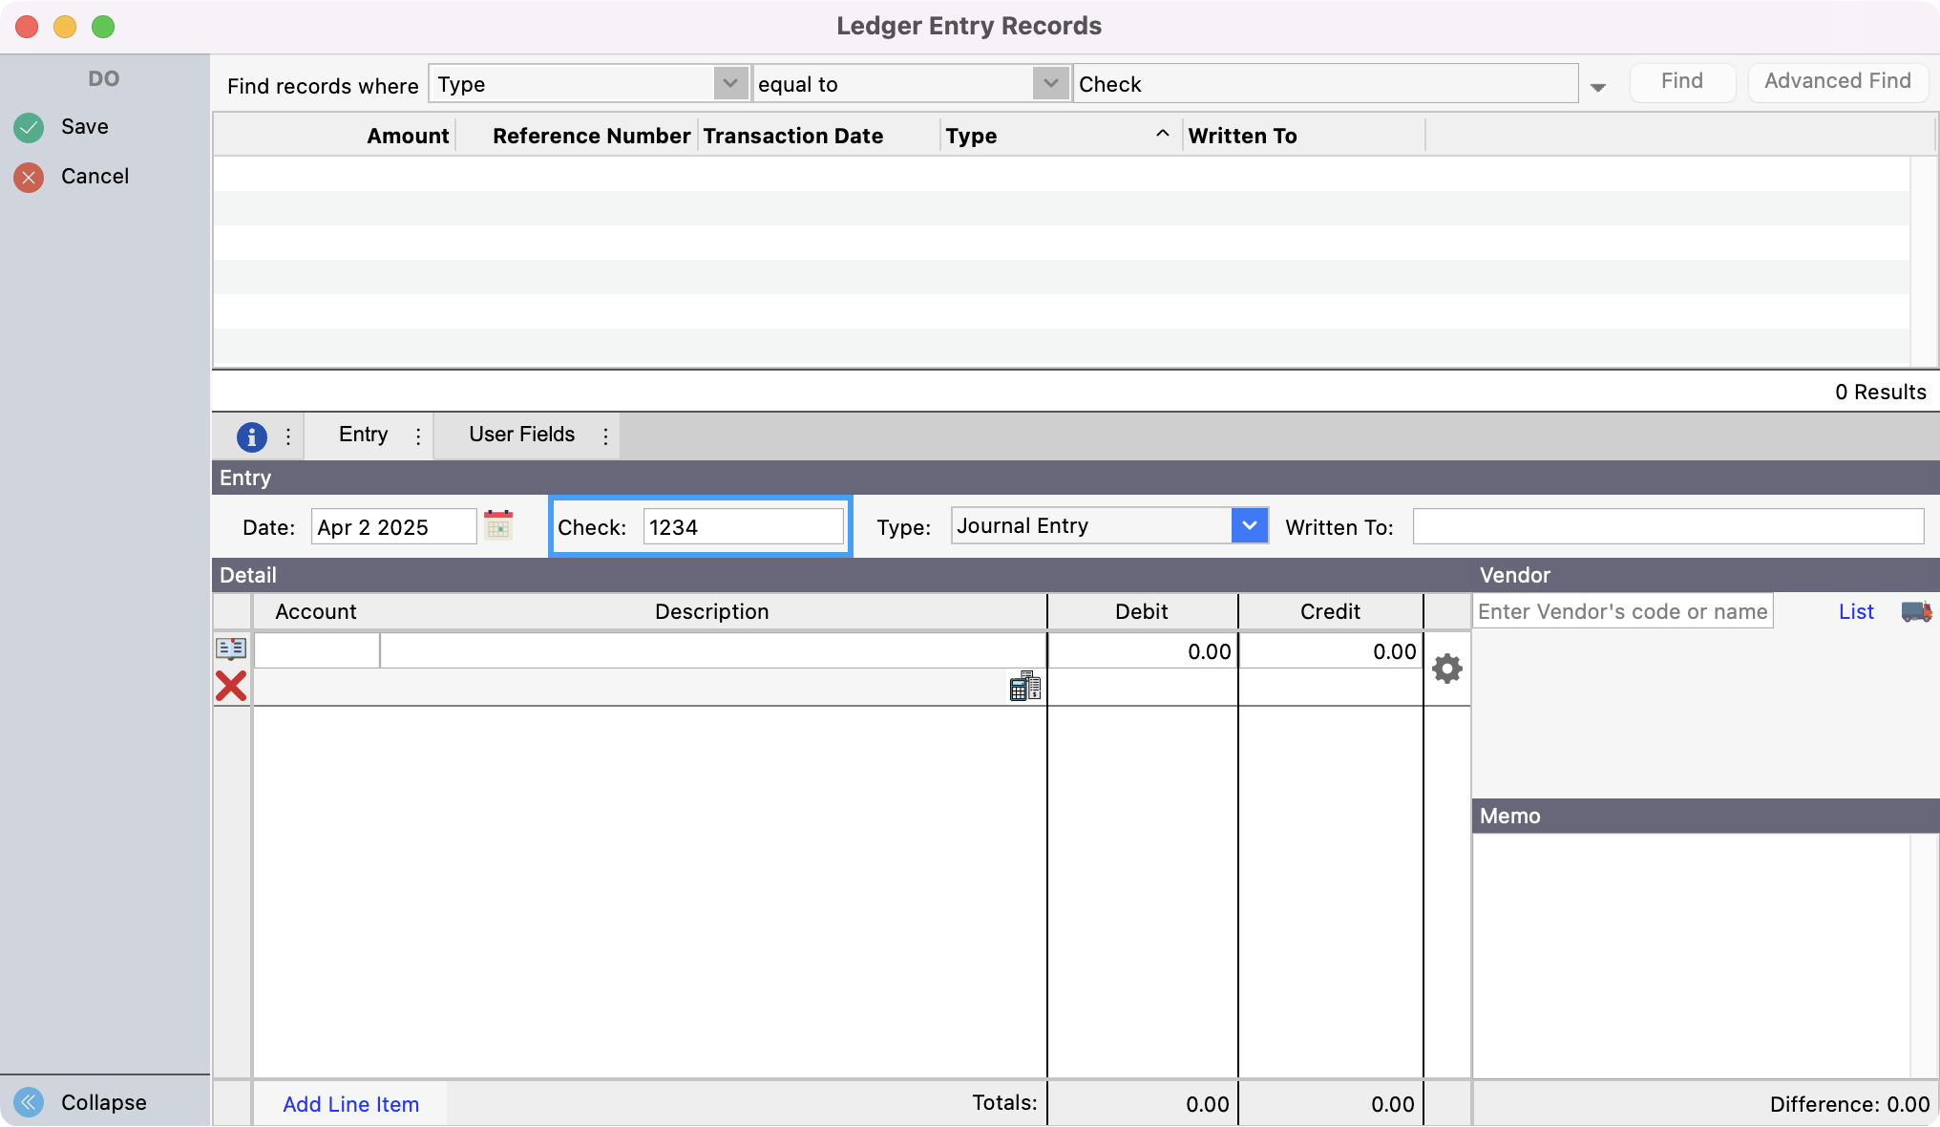Click the Add Line Item link
1940x1127 pixels.
(x=350, y=1104)
